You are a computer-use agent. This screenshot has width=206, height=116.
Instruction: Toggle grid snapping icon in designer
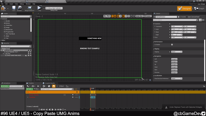click(123, 16)
